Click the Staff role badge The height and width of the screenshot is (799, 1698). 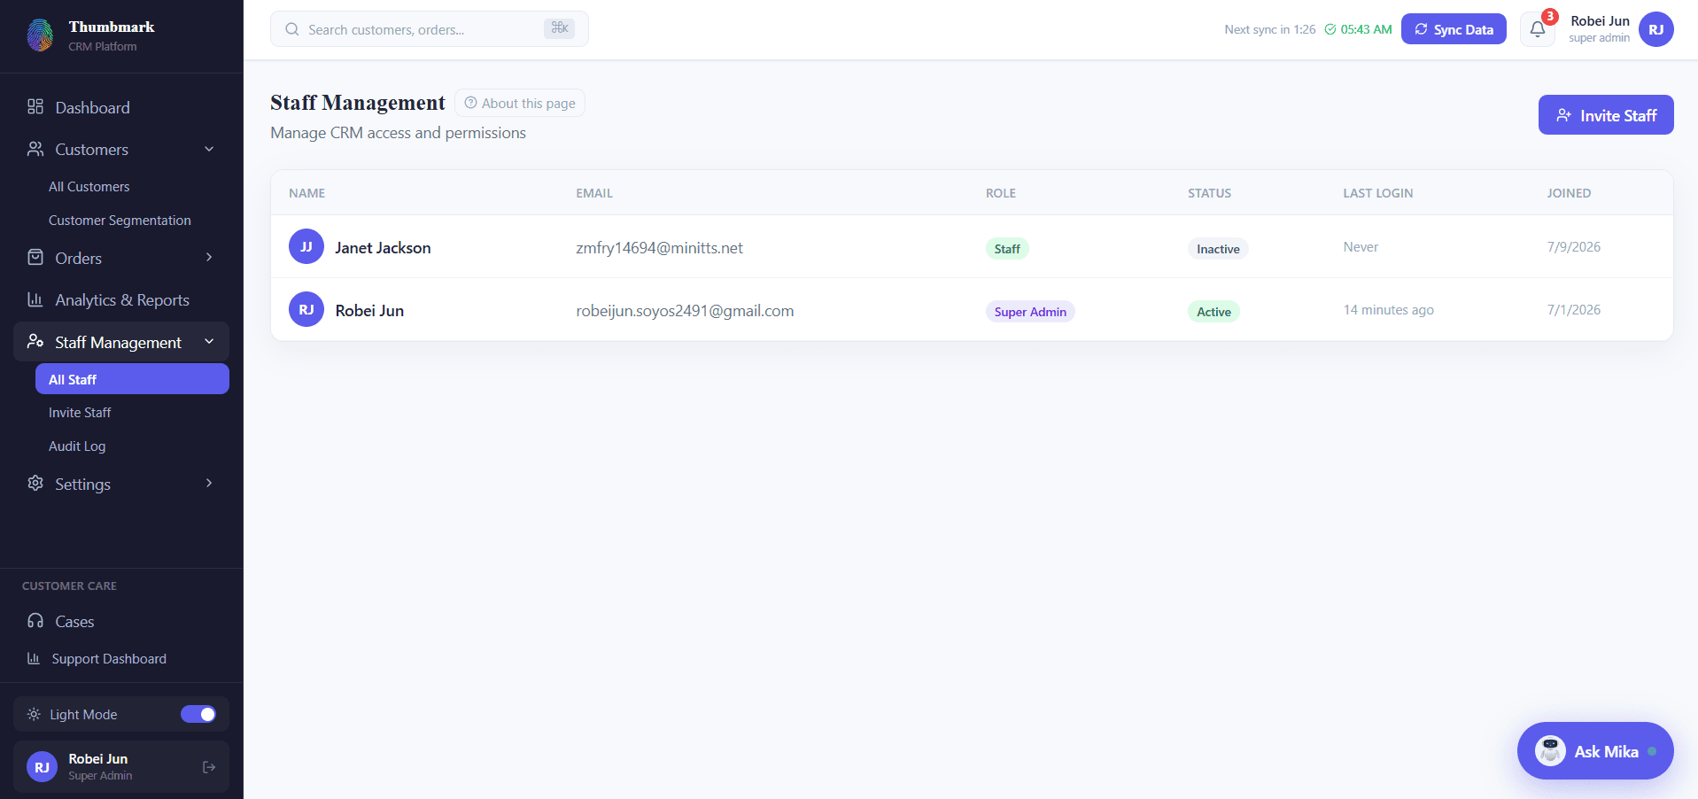click(x=1007, y=249)
